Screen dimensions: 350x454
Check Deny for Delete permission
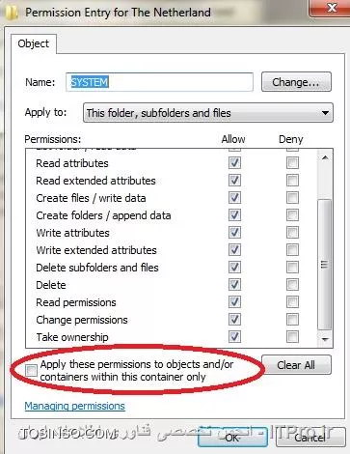pyautogui.click(x=292, y=284)
